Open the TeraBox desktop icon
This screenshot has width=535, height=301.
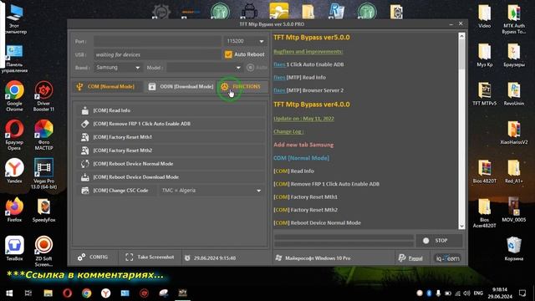point(14,248)
